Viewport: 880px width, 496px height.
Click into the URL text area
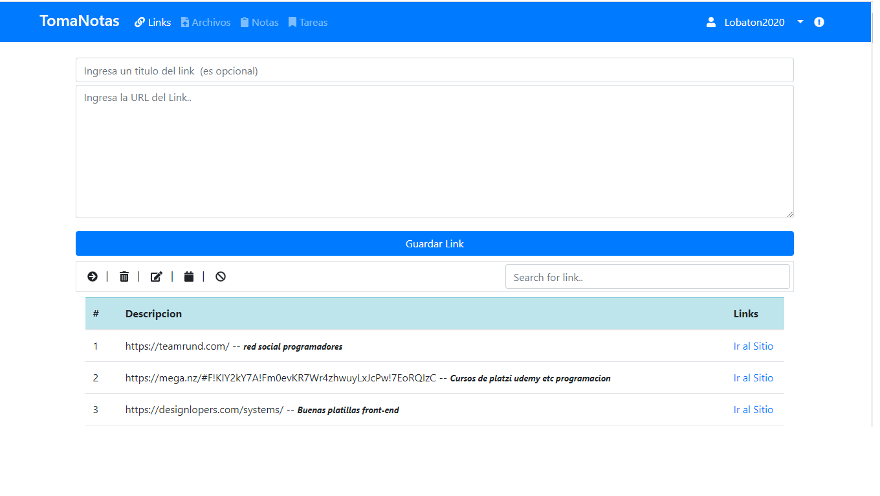tap(434, 152)
